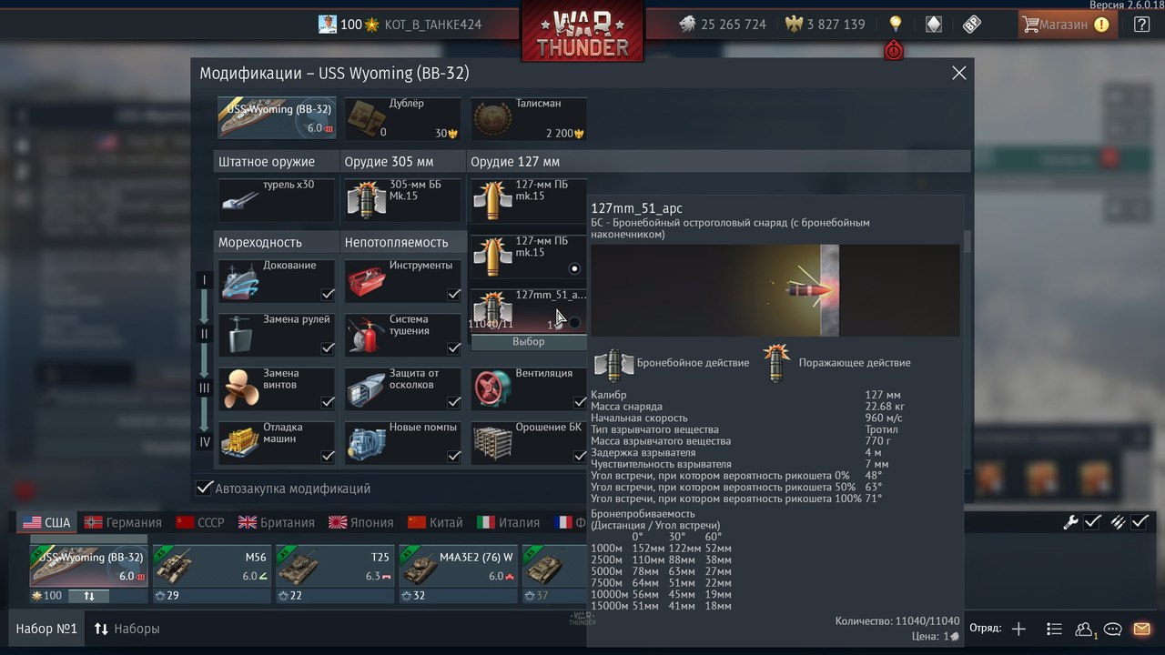Image resolution: width=1165 pixels, height=655 pixels.
Task: Switch to Британия nation tab
Action: (x=277, y=523)
